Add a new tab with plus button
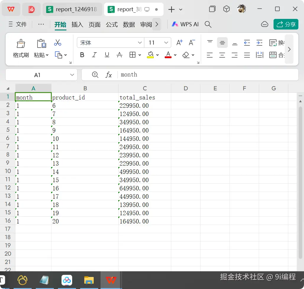The width and height of the screenshot is (304, 289). coord(172,9)
